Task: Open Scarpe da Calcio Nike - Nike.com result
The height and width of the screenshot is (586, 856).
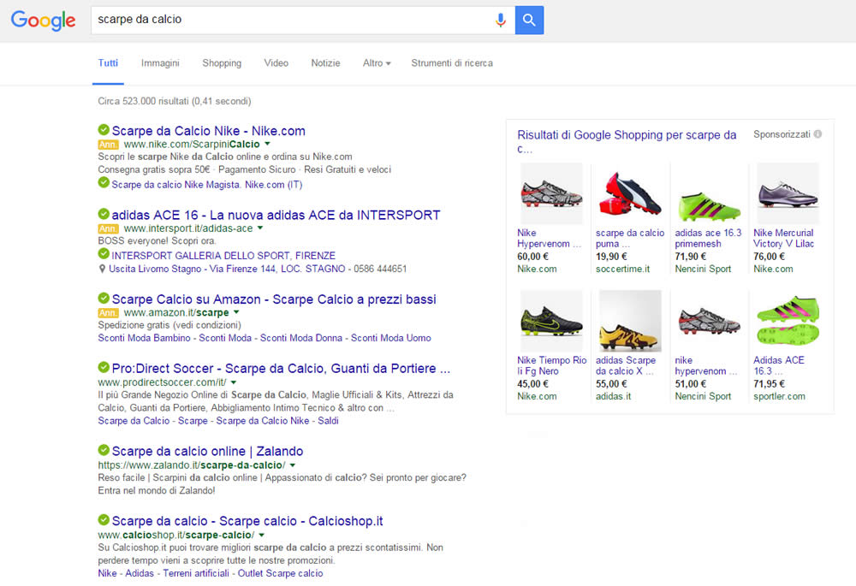Action: pos(209,131)
